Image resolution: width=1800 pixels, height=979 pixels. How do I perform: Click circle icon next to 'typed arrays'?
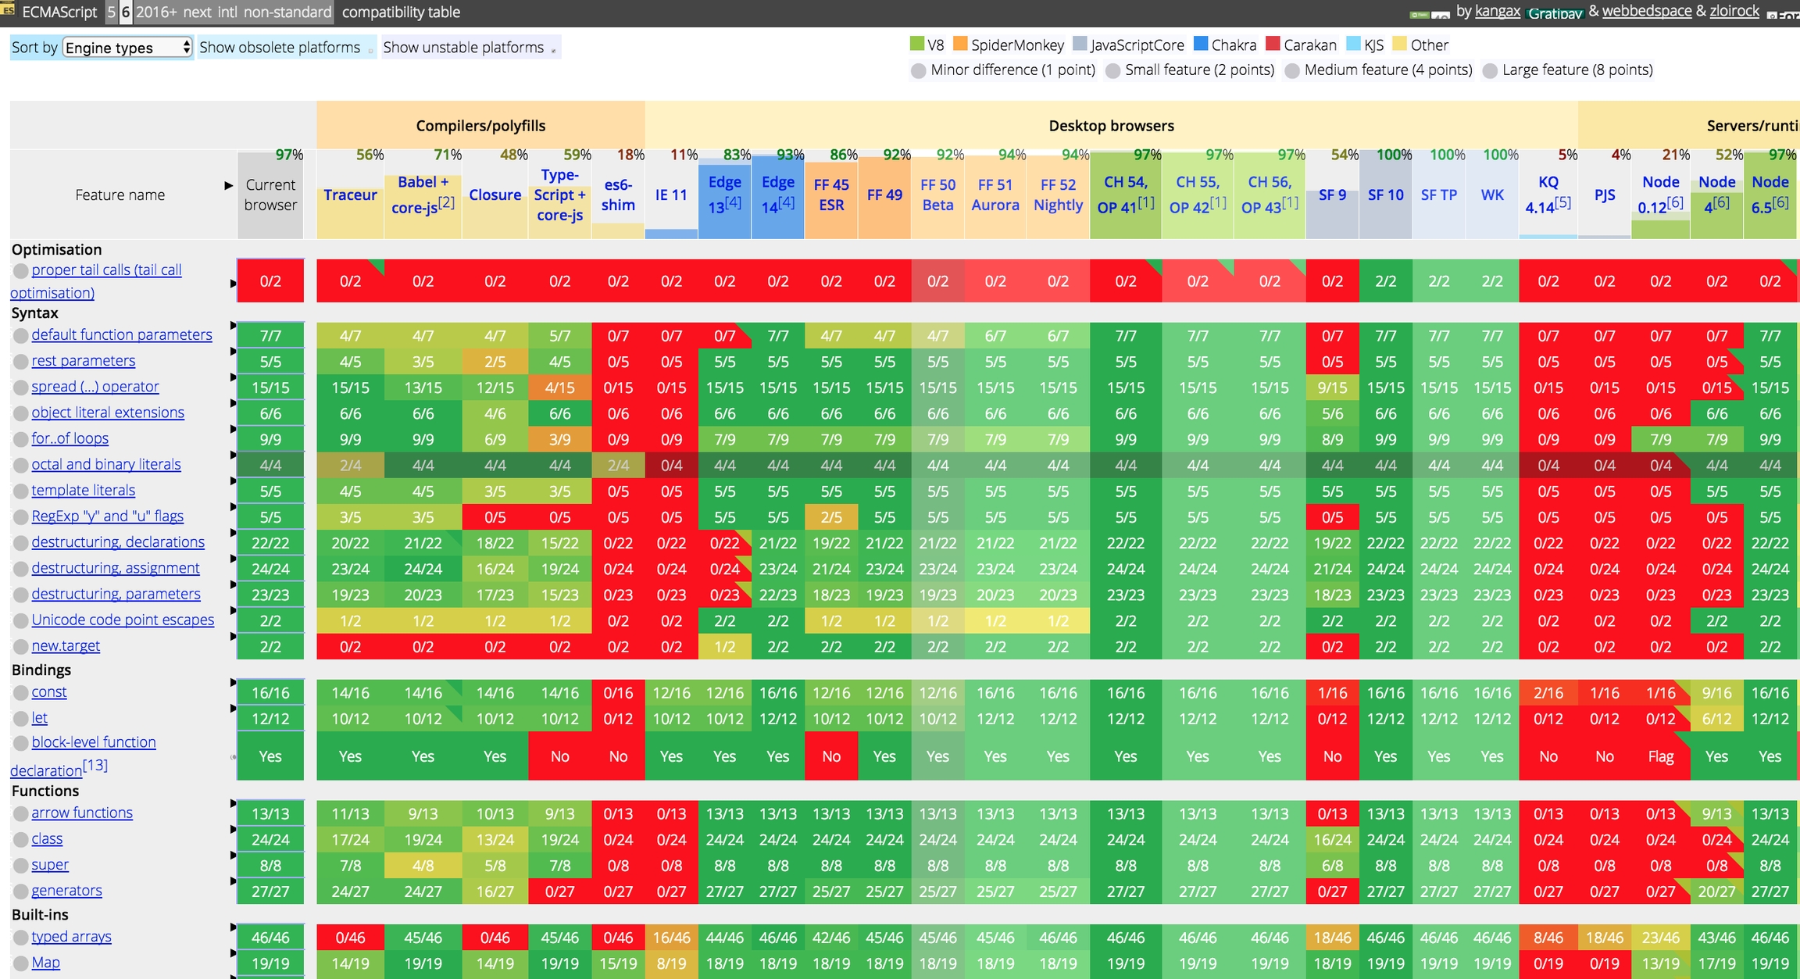(x=20, y=938)
